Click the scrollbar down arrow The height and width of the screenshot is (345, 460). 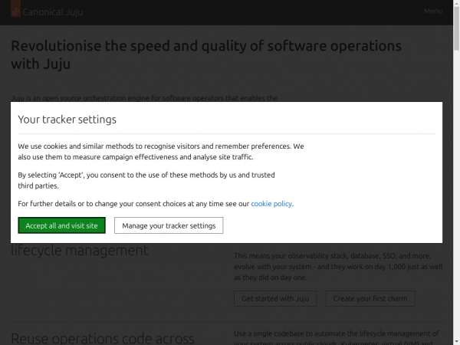[456, 342]
